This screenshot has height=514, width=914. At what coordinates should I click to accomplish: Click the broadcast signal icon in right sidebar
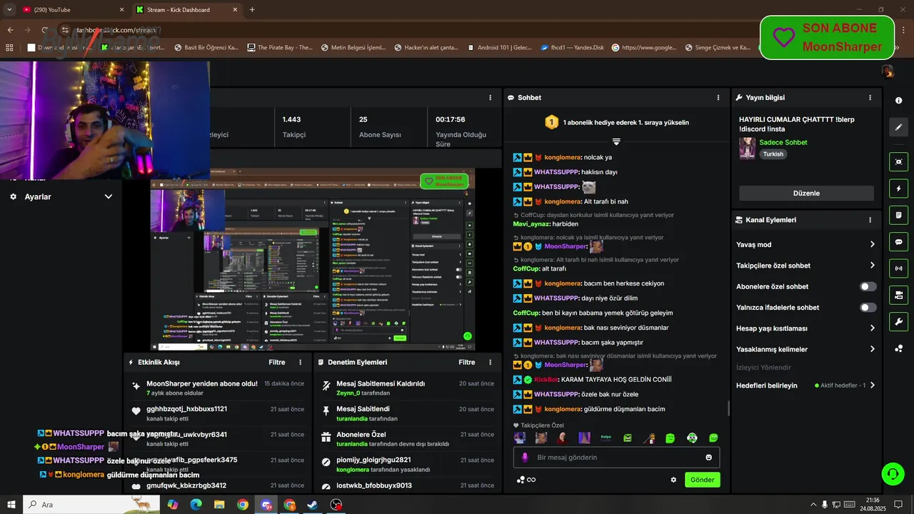pos(898,268)
